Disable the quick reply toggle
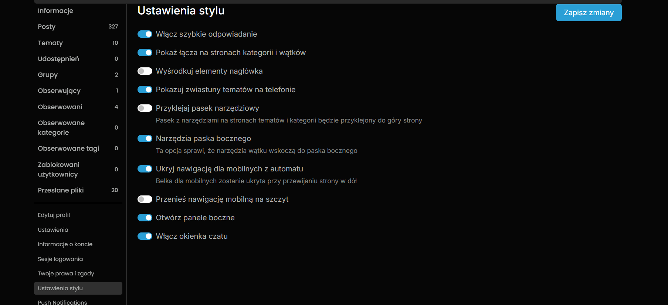The width and height of the screenshot is (668, 305). tap(145, 34)
